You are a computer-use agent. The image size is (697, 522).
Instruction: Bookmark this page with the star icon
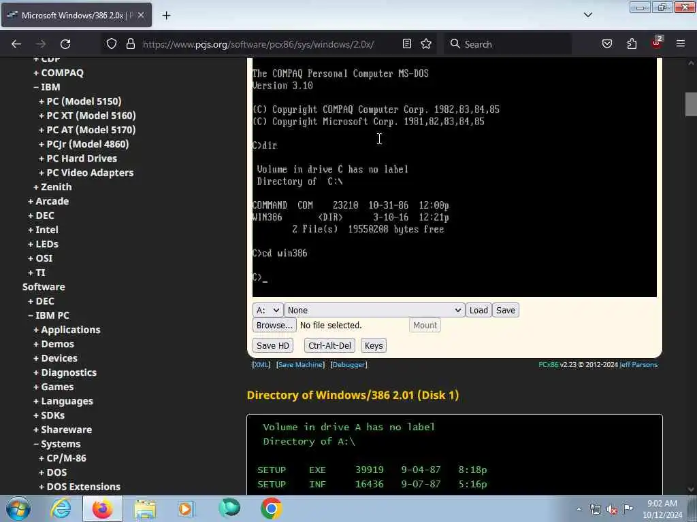pos(426,44)
